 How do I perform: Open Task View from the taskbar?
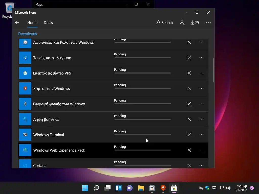pyautogui.click(x=107, y=188)
